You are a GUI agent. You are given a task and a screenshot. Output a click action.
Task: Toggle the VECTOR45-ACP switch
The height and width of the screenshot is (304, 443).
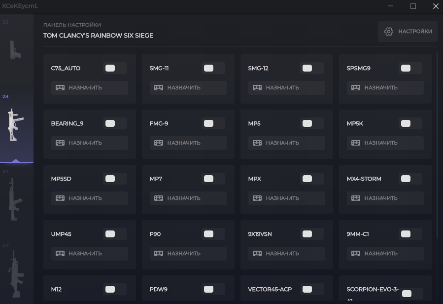tap(312, 289)
